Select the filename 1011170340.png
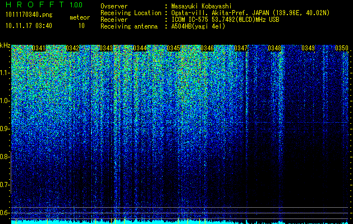 pyautogui.click(x=29, y=15)
